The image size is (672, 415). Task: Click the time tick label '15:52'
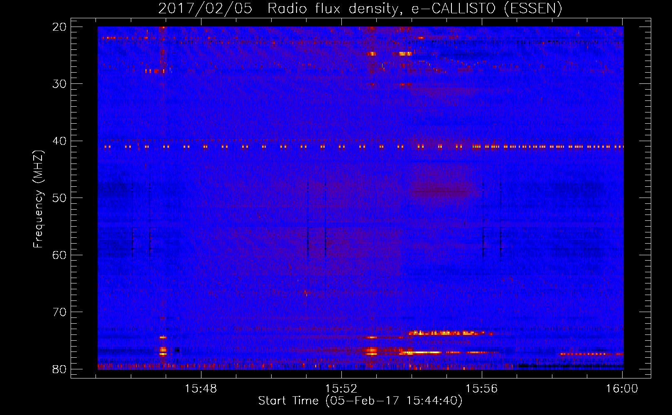(x=341, y=389)
